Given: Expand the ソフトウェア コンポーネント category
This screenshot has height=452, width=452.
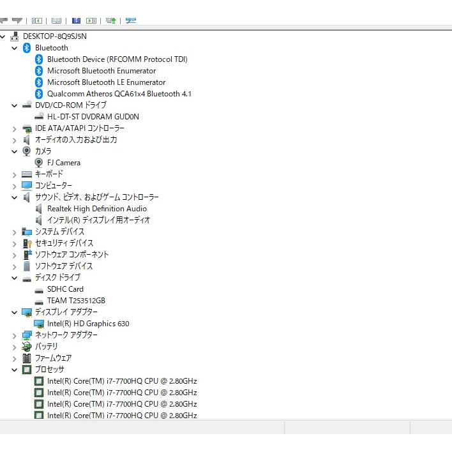Looking at the screenshot, I should [15, 255].
